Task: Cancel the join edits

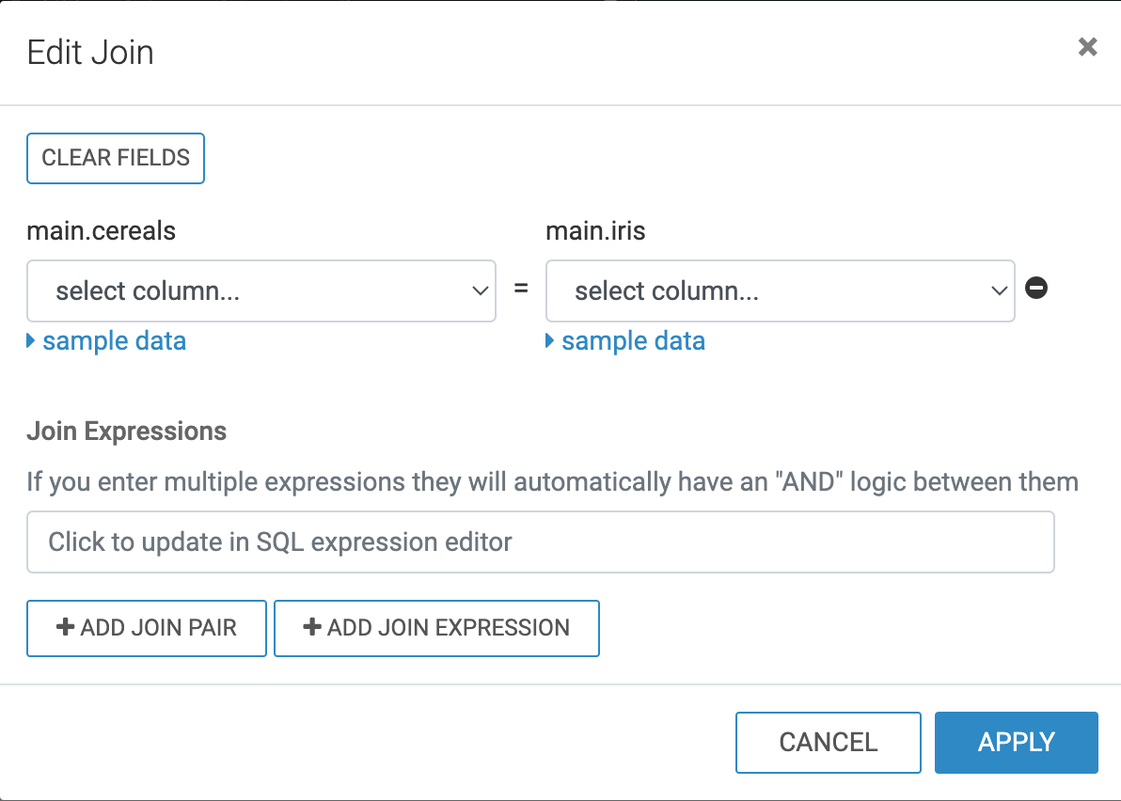Action: pyautogui.click(x=828, y=742)
